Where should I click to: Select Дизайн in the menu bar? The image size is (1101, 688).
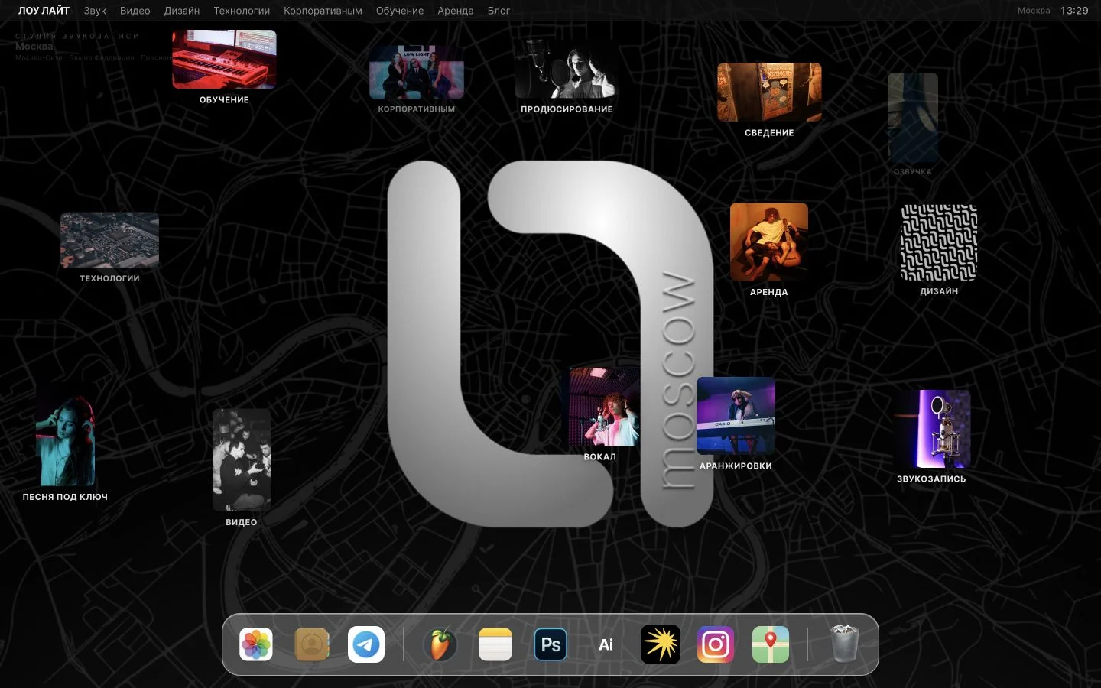coord(182,11)
